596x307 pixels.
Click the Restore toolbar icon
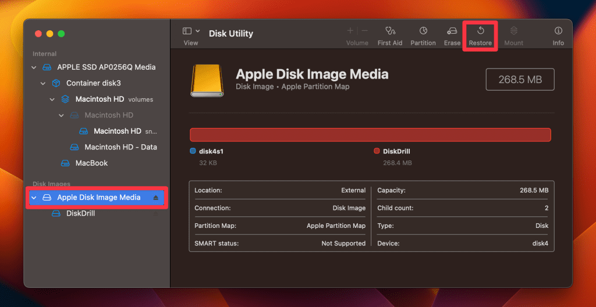481,31
